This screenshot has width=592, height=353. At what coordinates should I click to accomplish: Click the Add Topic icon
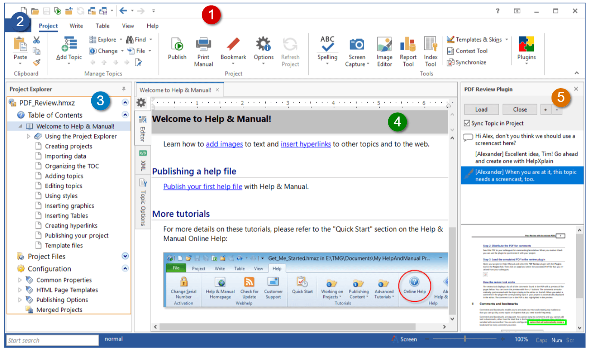click(69, 44)
